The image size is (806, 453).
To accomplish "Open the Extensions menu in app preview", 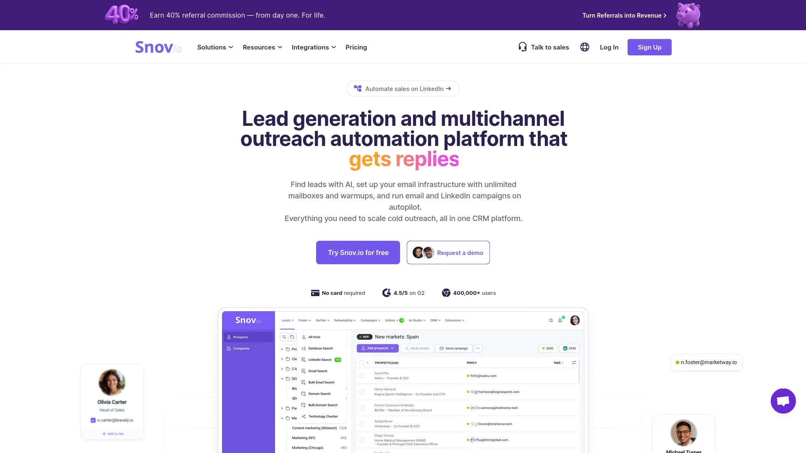I will pos(455,320).
